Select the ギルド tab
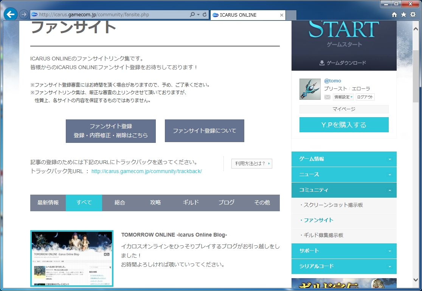422x291 pixels. coord(191,203)
